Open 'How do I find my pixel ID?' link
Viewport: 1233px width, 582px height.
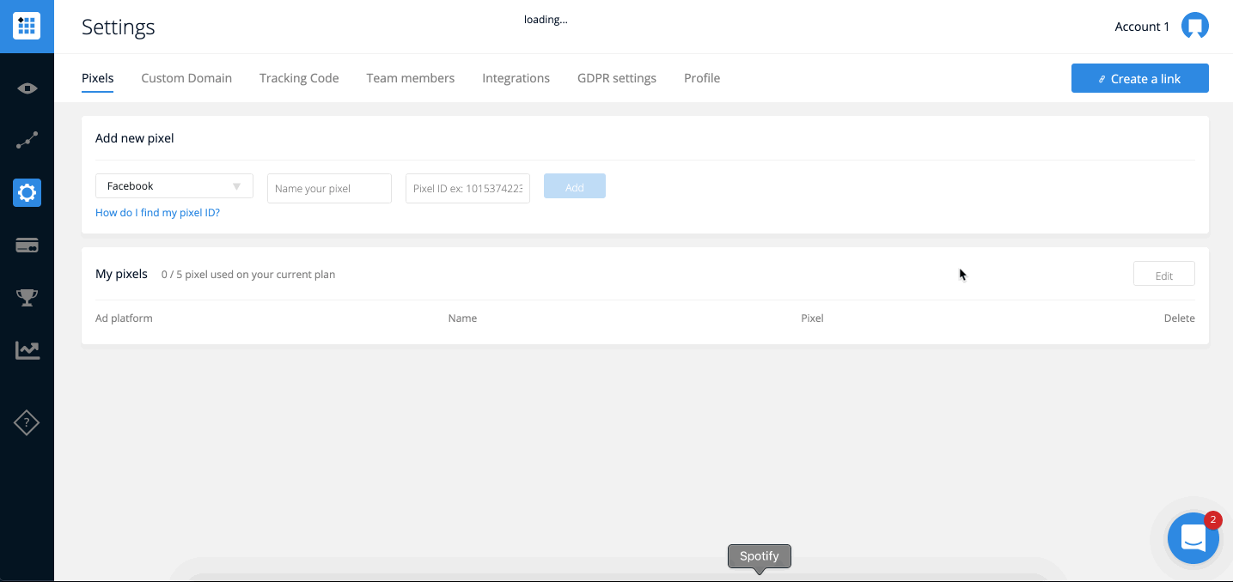[157, 213]
